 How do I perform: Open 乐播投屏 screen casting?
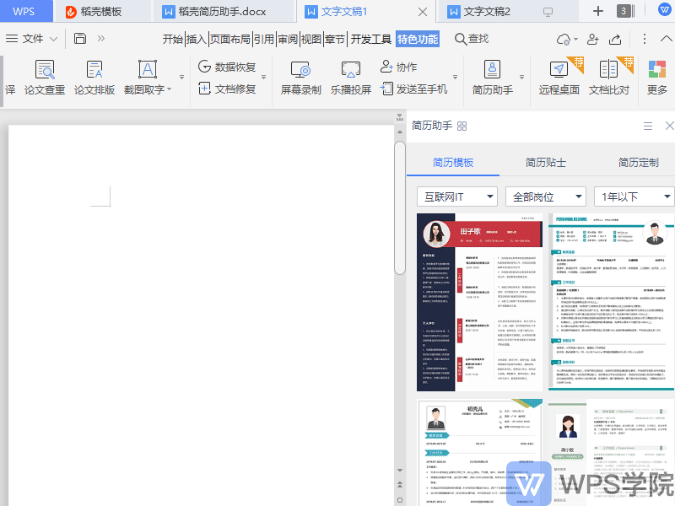[x=351, y=78]
